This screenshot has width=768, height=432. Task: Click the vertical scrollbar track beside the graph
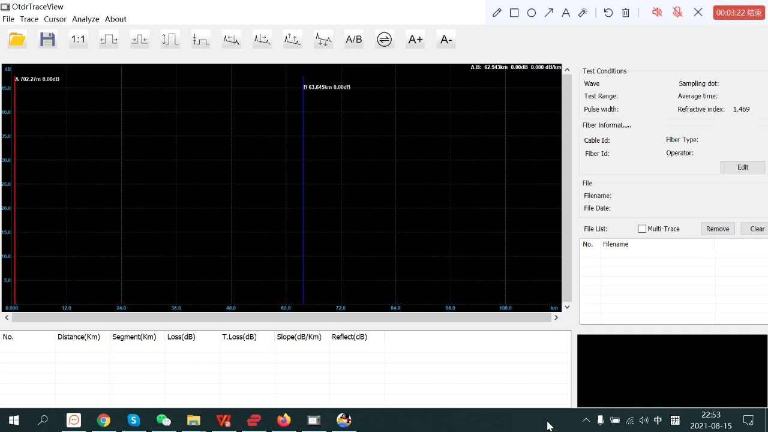pyautogui.click(x=567, y=188)
